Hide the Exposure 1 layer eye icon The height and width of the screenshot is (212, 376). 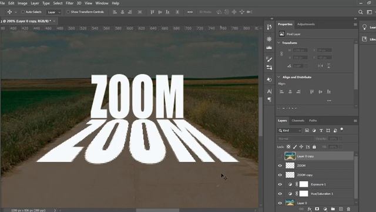[x=280, y=184]
